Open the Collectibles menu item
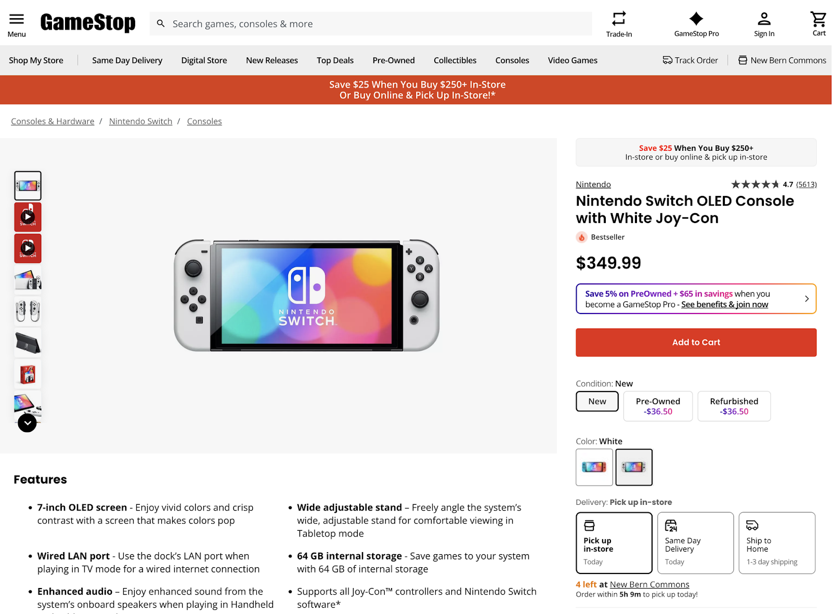 [455, 60]
